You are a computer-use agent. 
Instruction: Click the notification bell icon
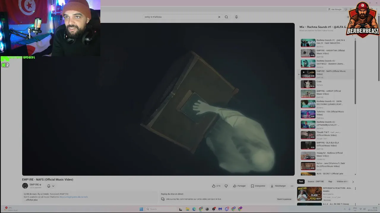point(49,186)
